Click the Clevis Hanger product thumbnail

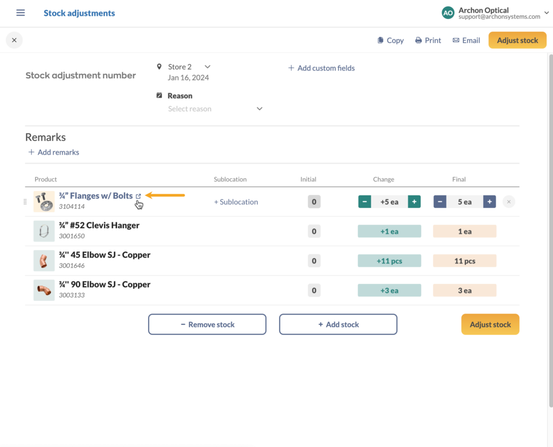[x=44, y=231]
